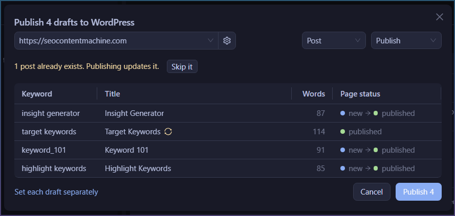Click green published dot for target keywords
This screenshot has width=455, height=216.
point(342,132)
